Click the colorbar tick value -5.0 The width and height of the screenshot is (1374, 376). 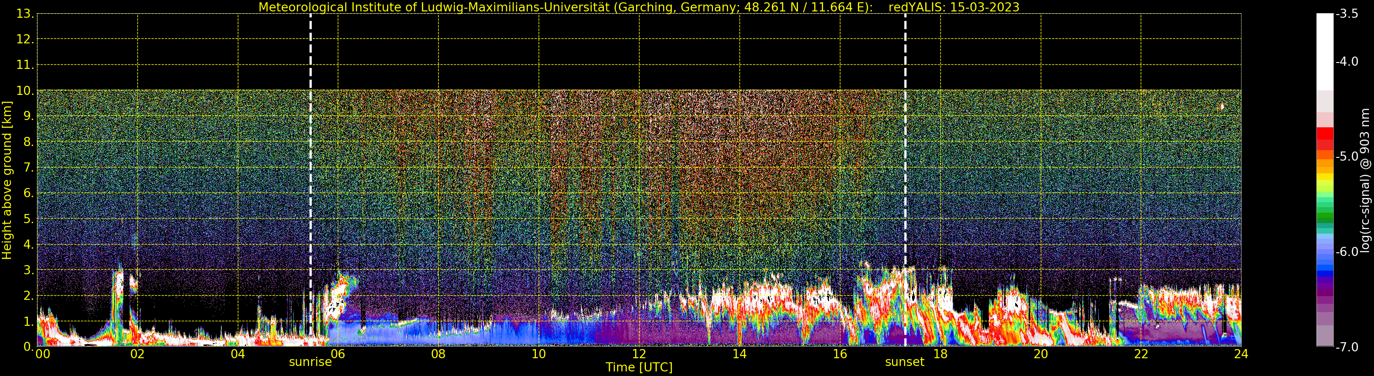1347,157
